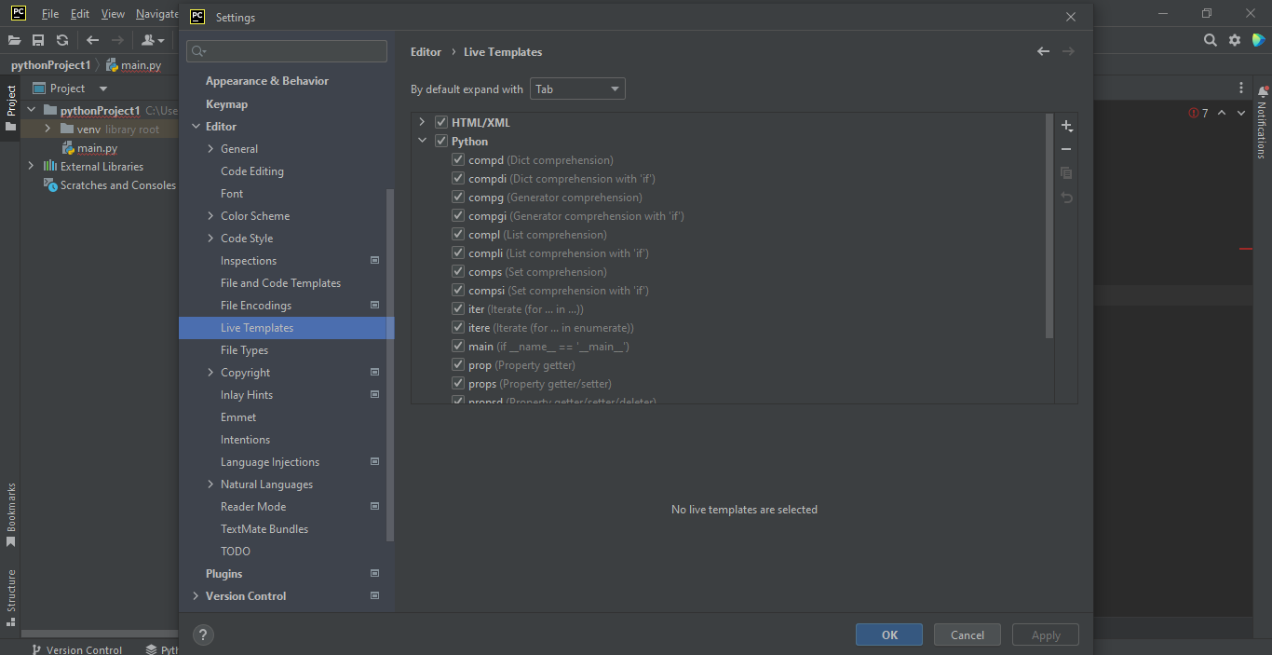Uncheck the HTML/XML template group
The image size is (1272, 655).
tap(440, 121)
